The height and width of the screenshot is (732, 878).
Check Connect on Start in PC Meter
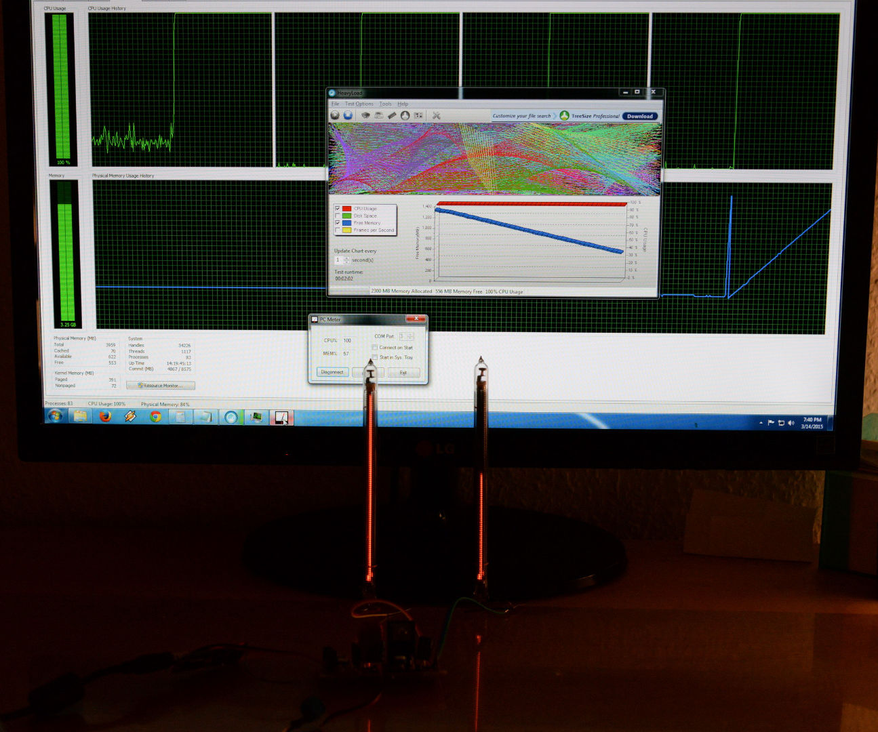[x=374, y=348]
